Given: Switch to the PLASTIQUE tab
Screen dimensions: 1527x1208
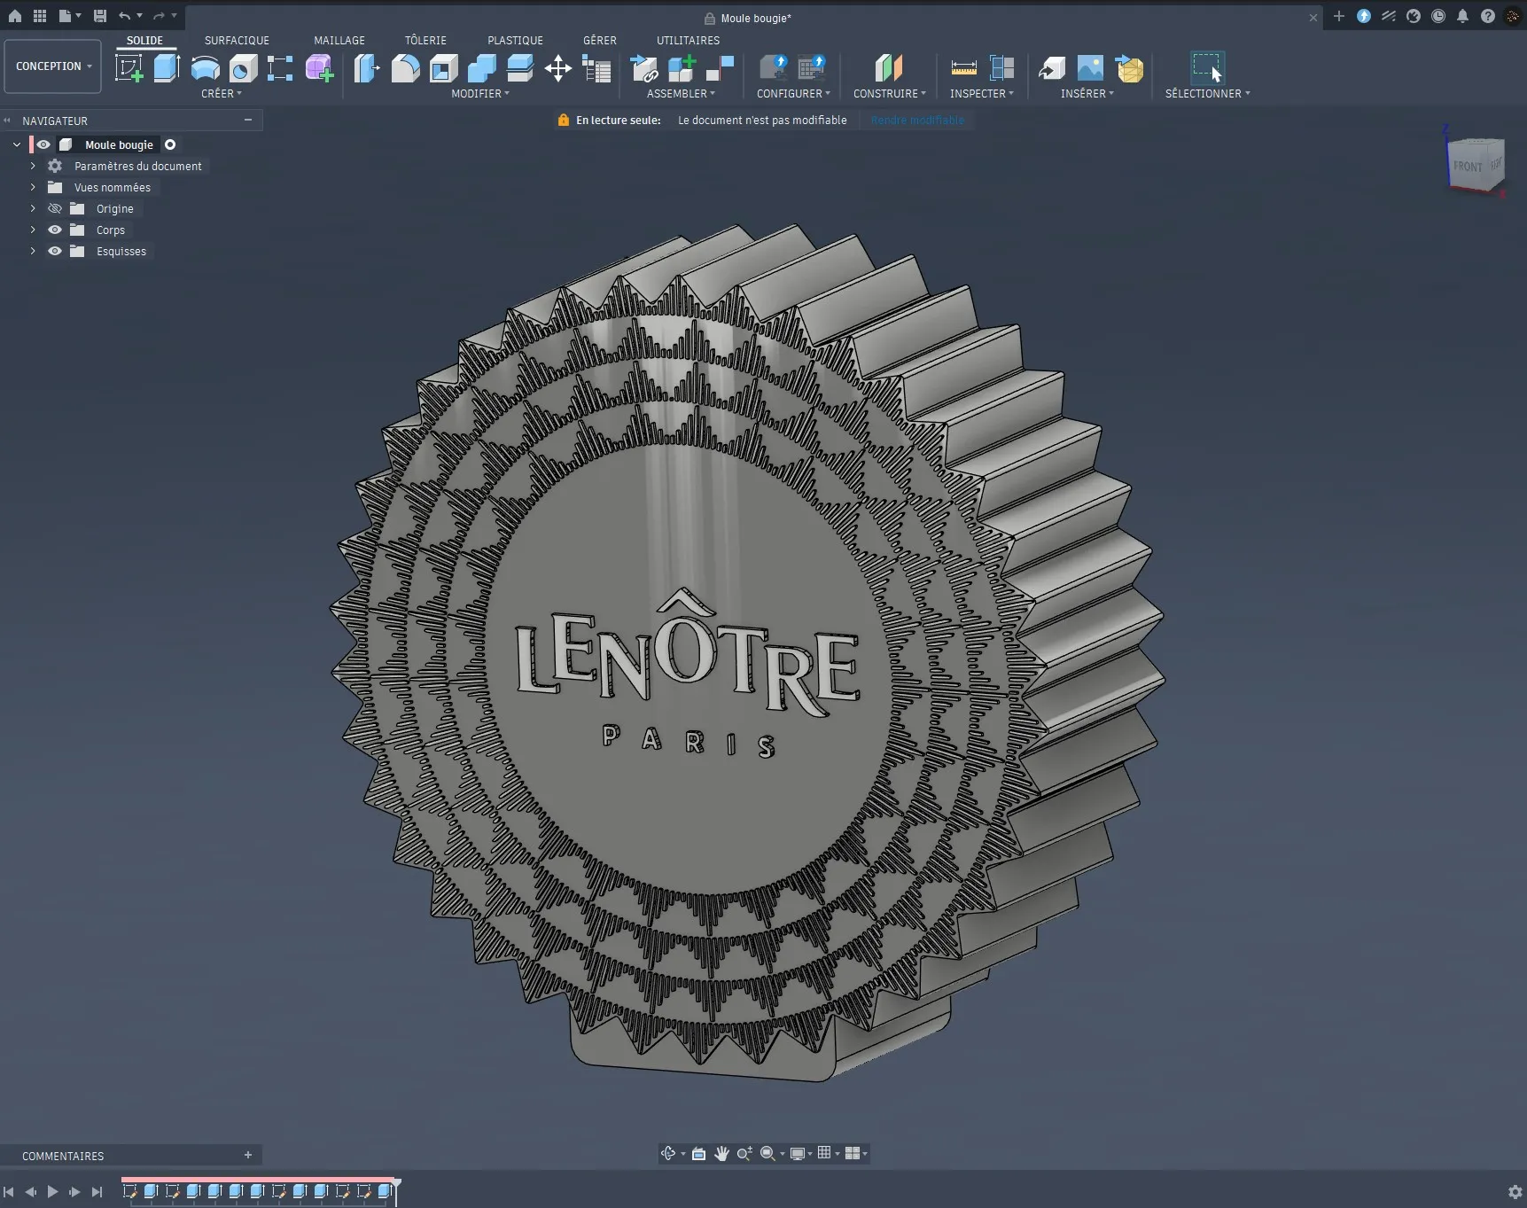Looking at the screenshot, I should point(515,41).
